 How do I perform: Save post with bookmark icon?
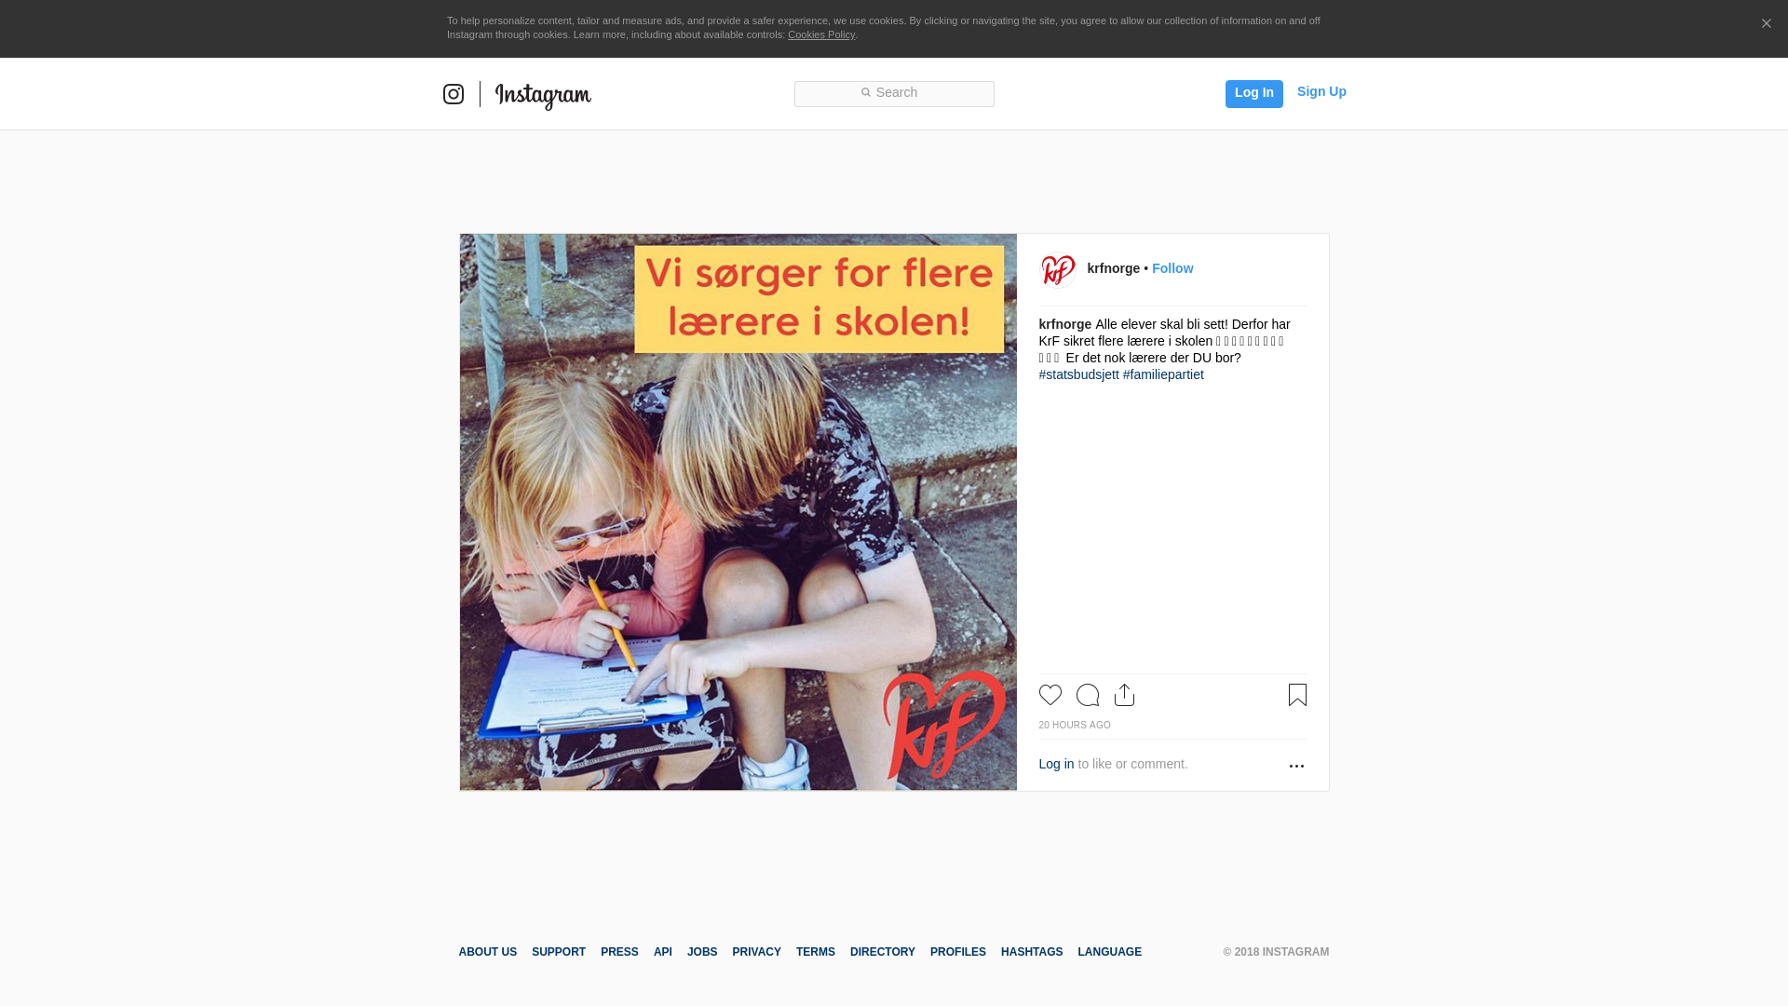[1297, 695]
